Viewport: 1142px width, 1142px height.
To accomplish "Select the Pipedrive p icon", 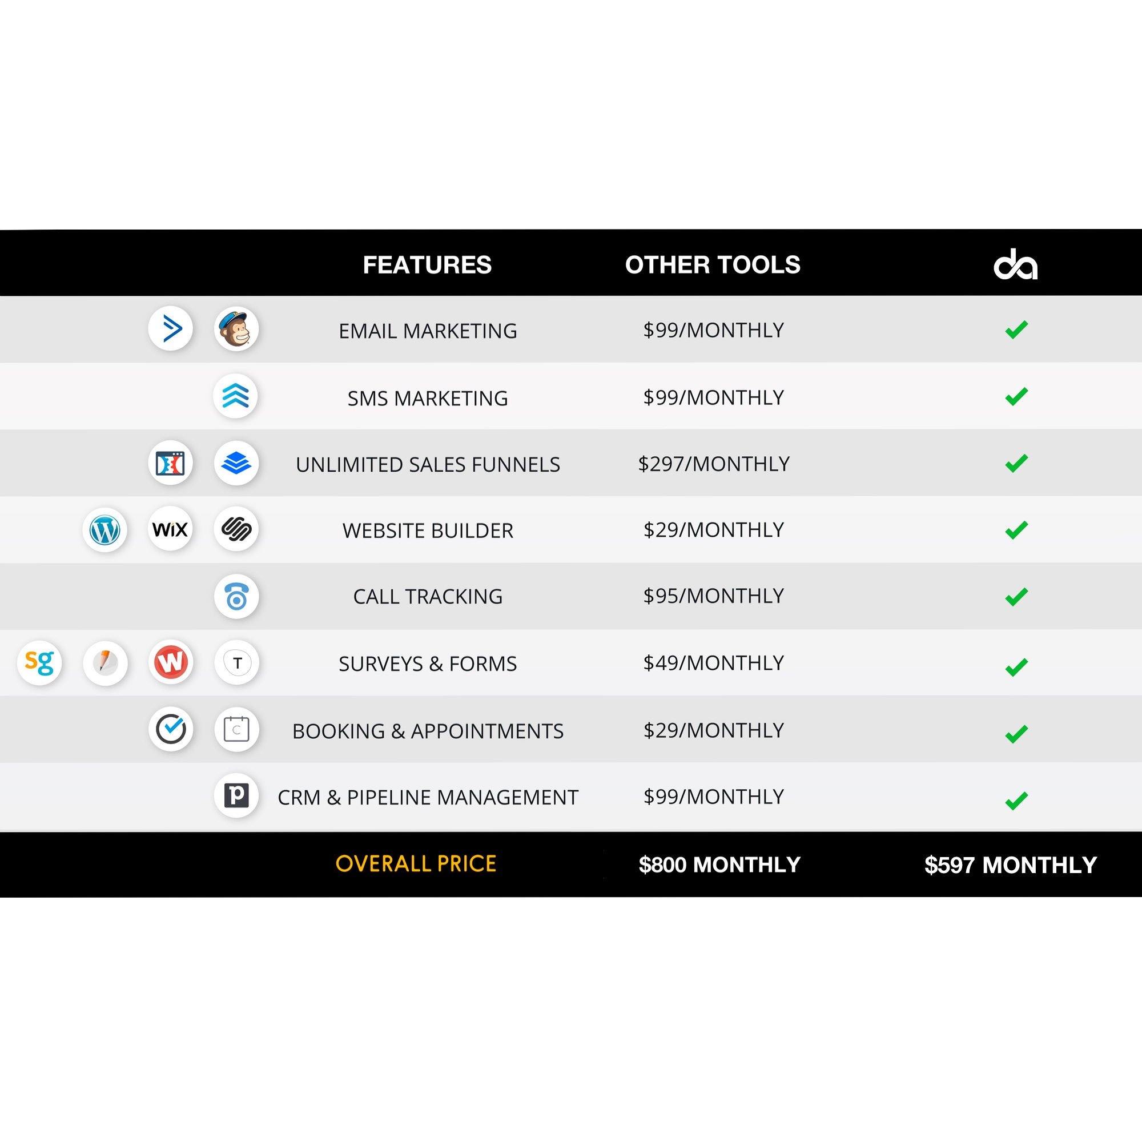I will [236, 795].
